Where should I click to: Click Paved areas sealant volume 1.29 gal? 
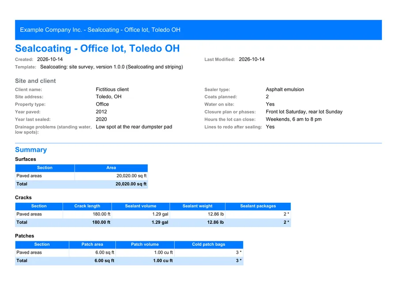click(160, 214)
